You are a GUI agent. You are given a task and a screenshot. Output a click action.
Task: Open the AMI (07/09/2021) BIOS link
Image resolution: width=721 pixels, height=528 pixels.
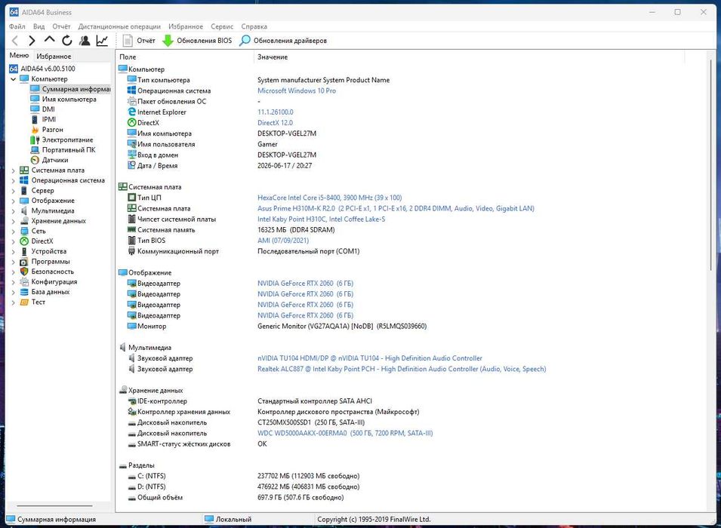[283, 241]
